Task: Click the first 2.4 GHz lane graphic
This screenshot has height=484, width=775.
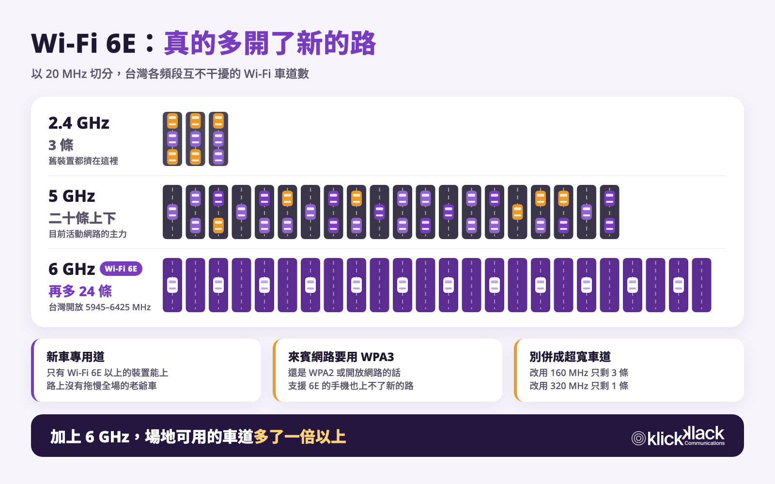Action: (172, 139)
